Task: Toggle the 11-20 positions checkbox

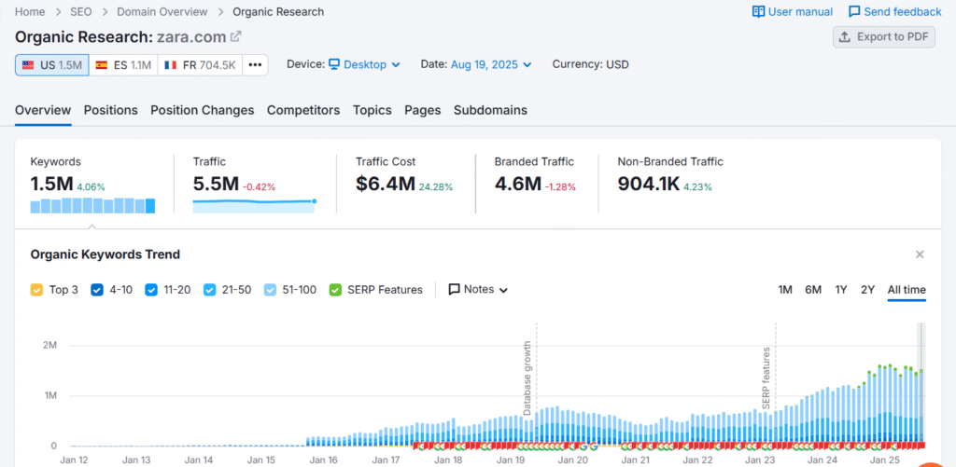Action: coord(151,291)
